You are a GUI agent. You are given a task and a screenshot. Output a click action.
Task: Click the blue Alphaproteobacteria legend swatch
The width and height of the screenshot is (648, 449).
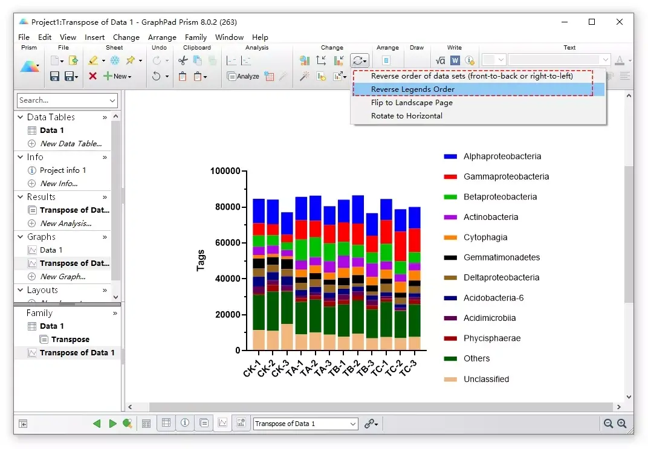coord(450,157)
